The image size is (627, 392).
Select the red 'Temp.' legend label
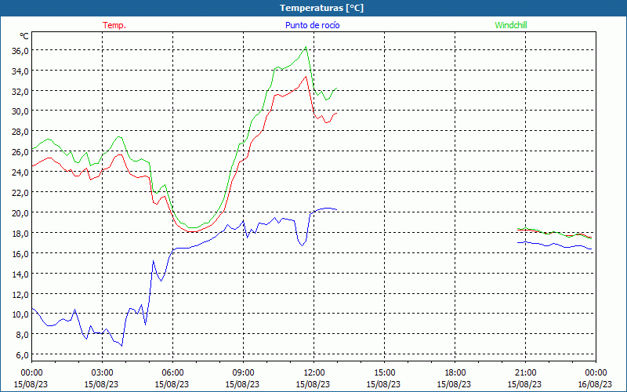[x=114, y=25]
